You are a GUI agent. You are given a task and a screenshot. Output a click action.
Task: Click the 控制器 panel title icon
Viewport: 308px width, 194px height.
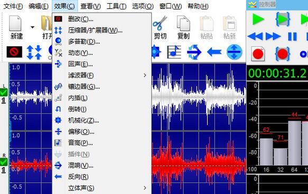point(252,4)
